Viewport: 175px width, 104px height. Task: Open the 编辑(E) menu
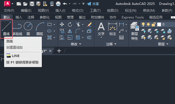tap(26, 11)
